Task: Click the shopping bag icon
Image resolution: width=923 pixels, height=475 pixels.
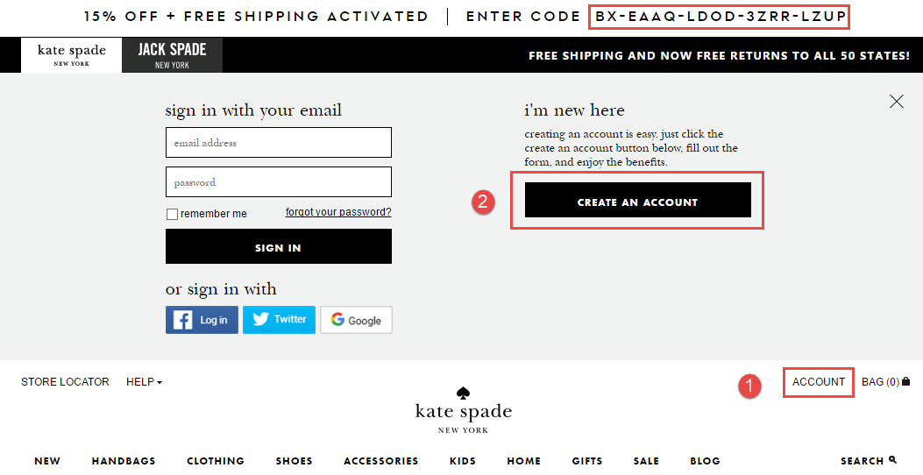Action: point(906,381)
